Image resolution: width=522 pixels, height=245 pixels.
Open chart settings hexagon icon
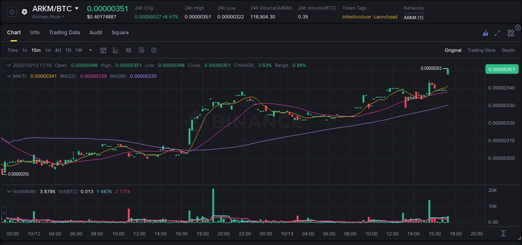click(x=154, y=50)
